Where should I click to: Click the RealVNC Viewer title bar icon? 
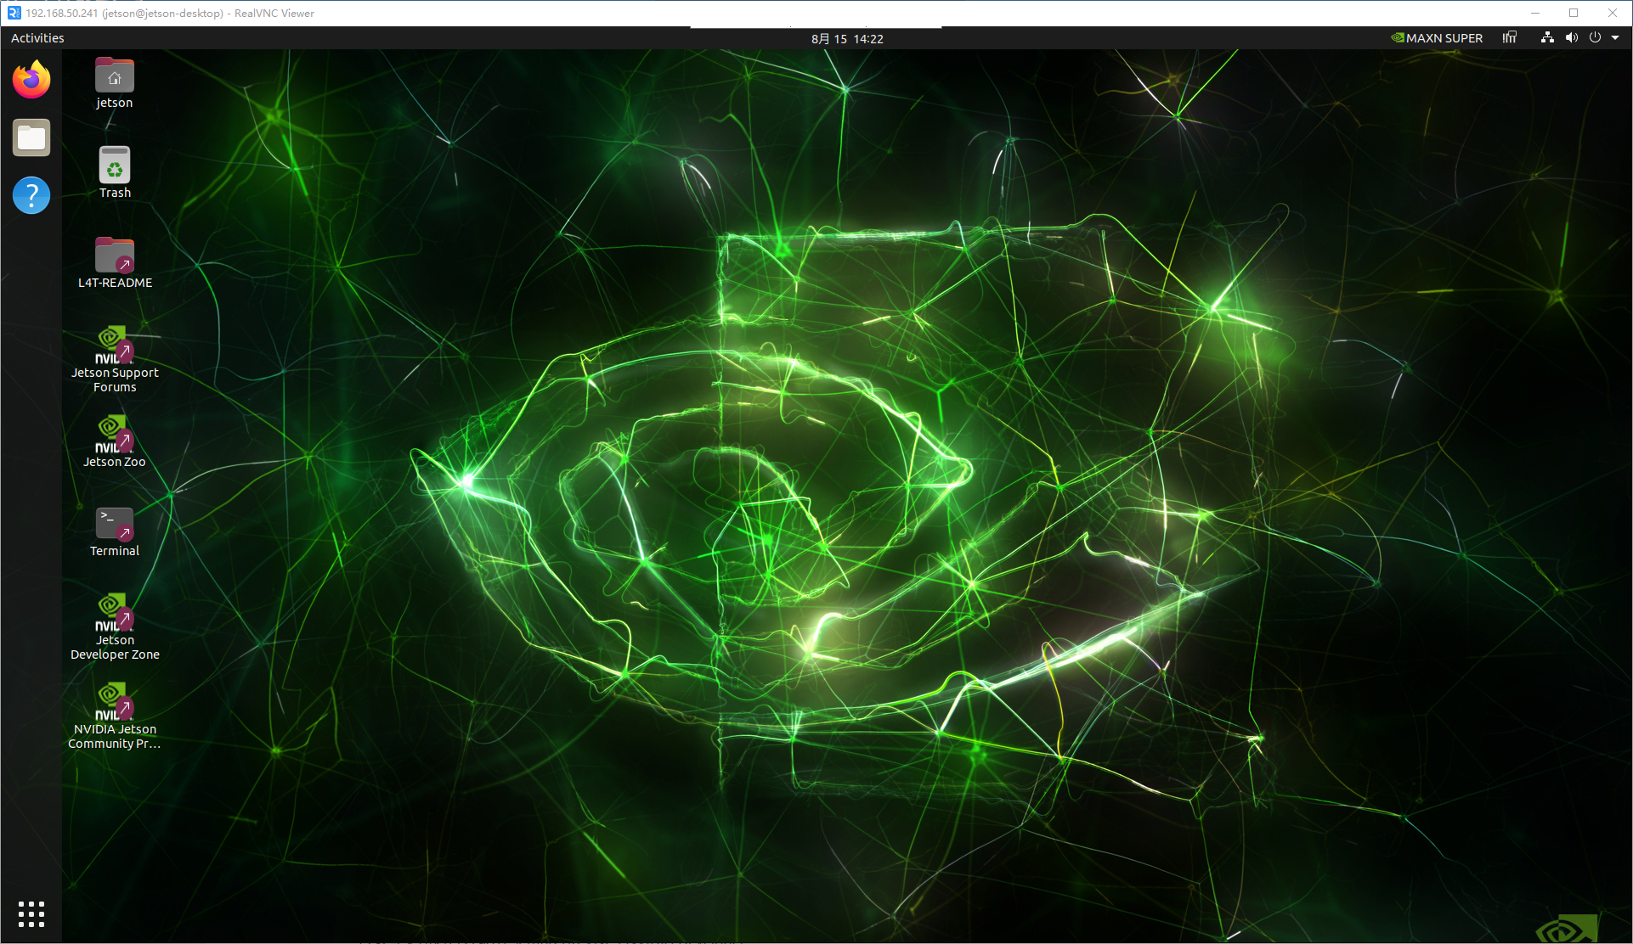click(14, 13)
